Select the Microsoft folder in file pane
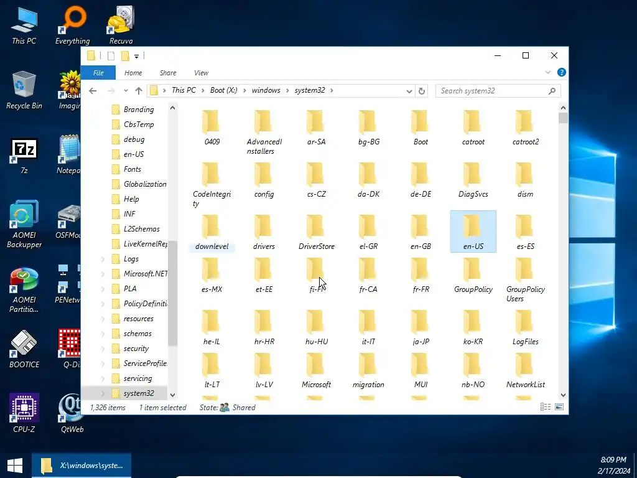The image size is (637, 478). tap(316, 370)
